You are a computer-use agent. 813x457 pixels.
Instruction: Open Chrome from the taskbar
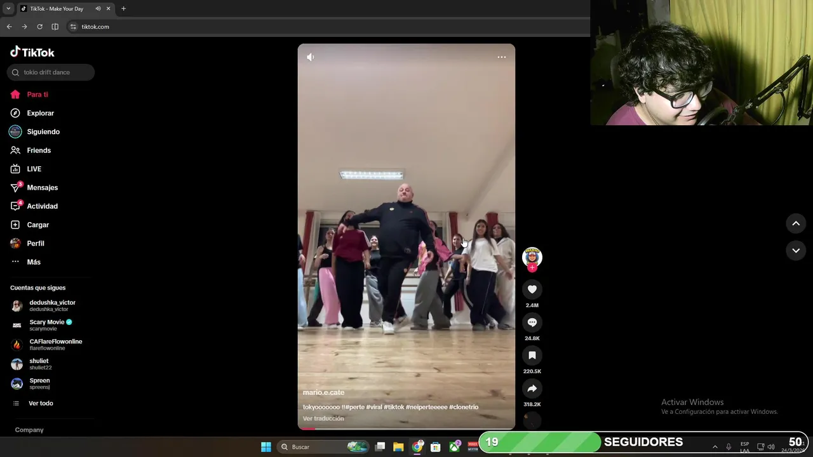tap(417, 447)
